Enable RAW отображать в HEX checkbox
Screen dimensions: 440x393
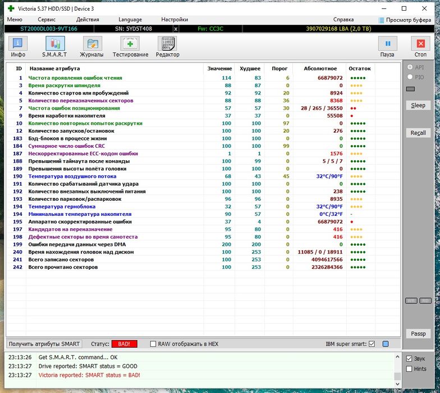tap(153, 344)
